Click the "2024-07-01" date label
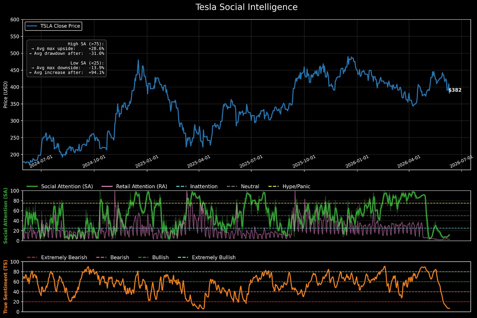 (x=41, y=162)
